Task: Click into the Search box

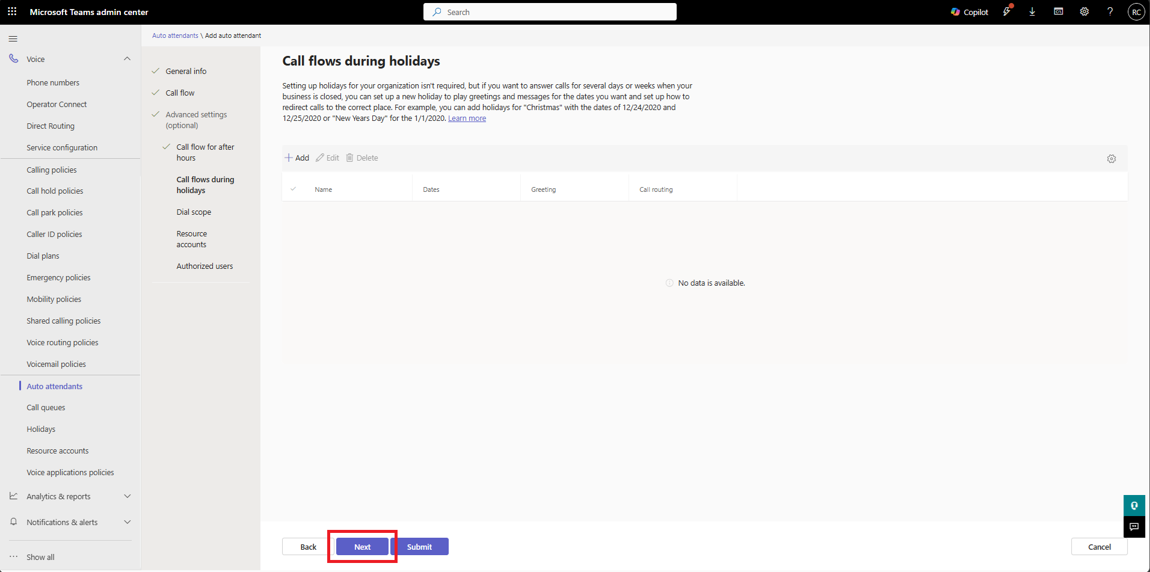Action: pos(550,12)
